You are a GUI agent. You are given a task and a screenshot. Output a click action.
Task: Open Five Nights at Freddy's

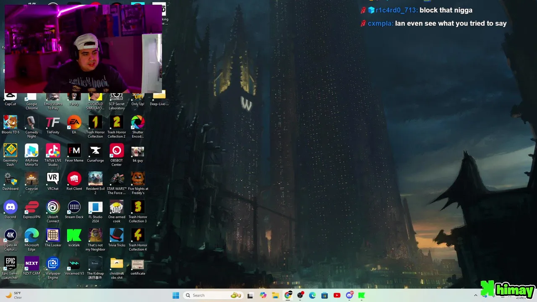coord(138,183)
